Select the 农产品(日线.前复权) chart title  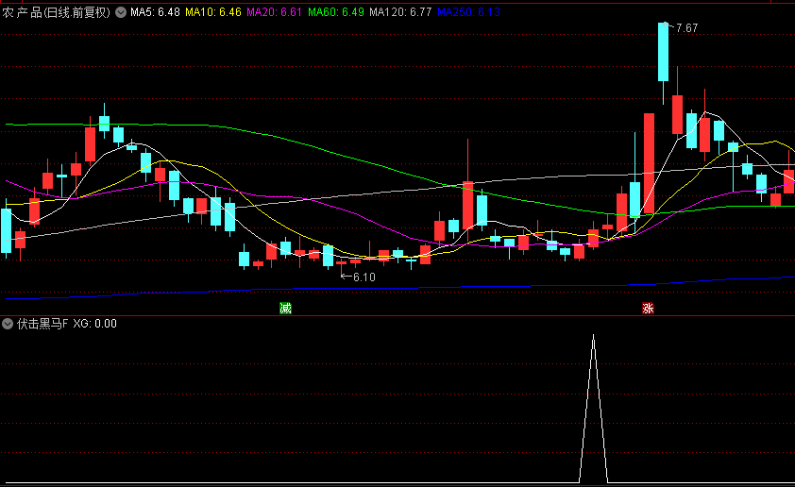point(57,12)
